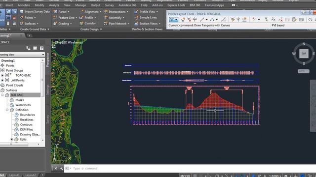The image size is (316, 177).
Task: Click the command line input field
Action: 190,168
